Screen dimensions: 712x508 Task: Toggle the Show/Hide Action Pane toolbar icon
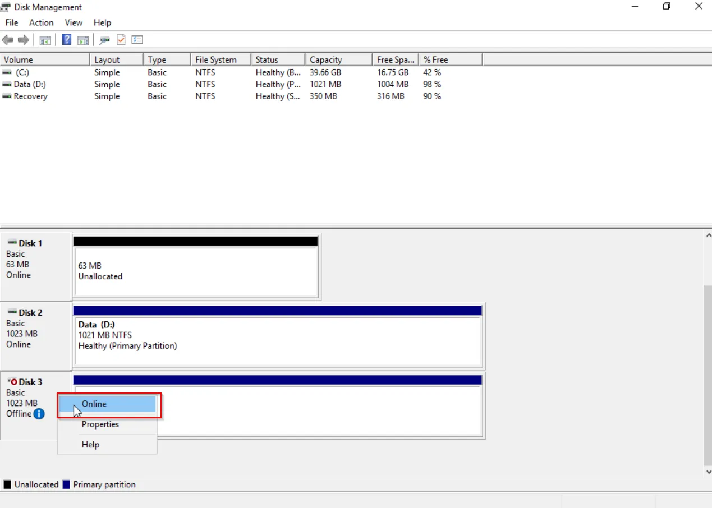[83, 39]
